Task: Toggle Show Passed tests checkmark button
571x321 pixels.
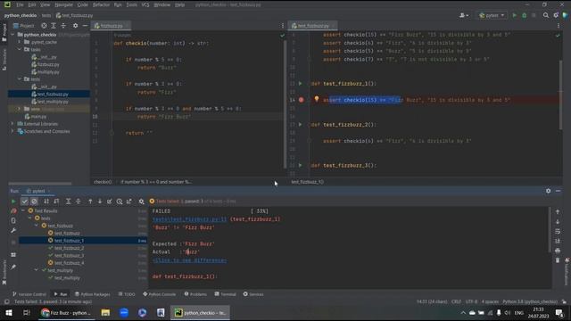Action: [24, 202]
